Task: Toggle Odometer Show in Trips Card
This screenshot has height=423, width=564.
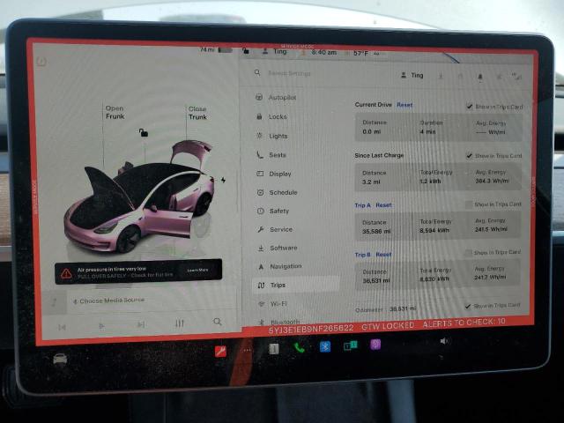Action: (468, 306)
